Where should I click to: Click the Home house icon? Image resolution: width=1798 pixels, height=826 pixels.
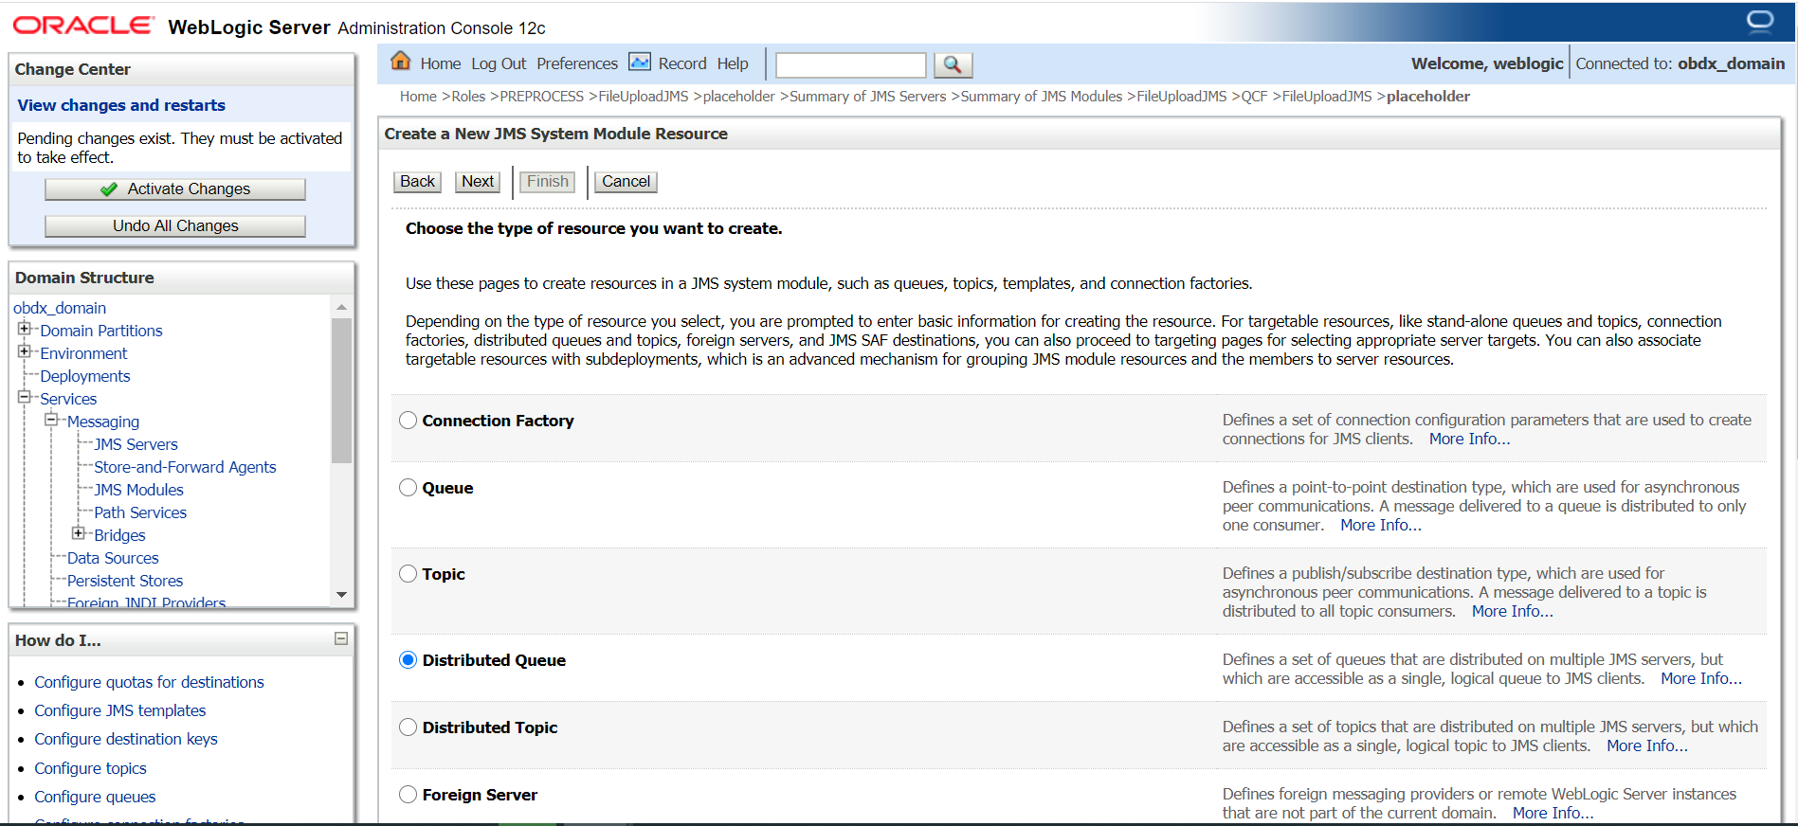point(401,62)
